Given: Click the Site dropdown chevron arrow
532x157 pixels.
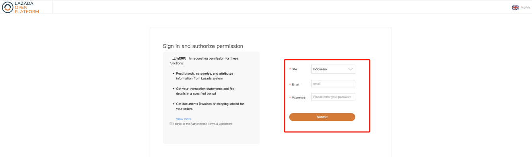Looking at the screenshot, I should click(x=351, y=69).
